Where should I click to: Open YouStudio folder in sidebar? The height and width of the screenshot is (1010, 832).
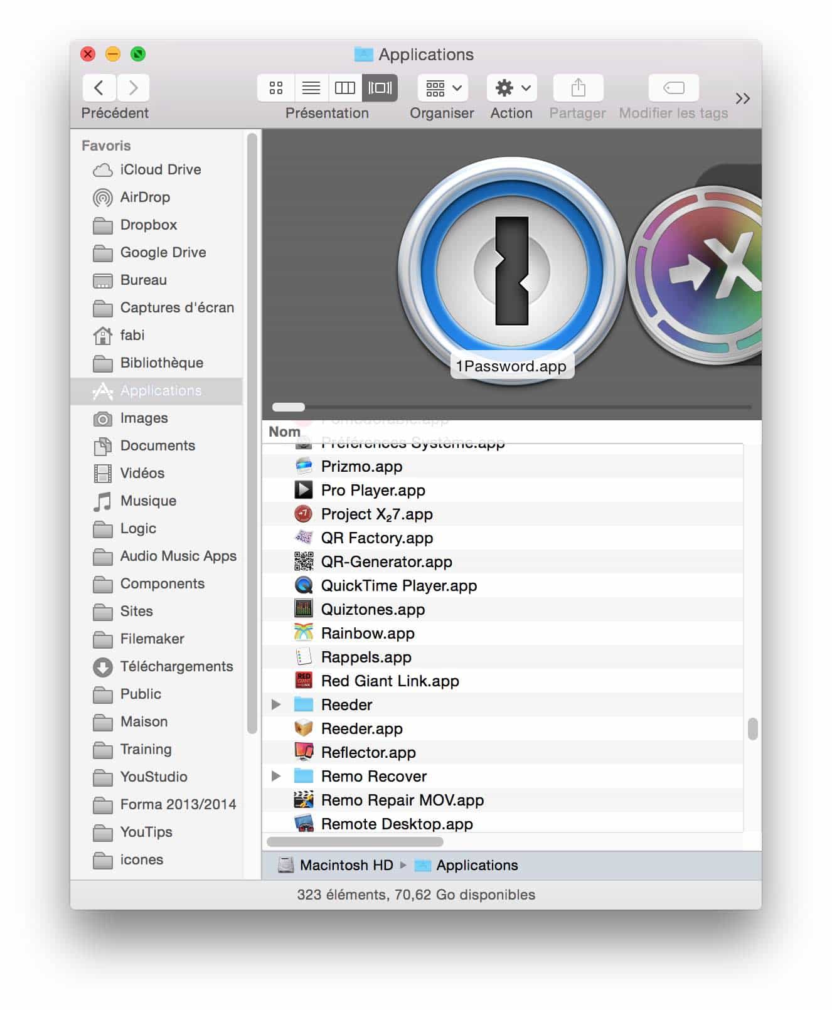pyautogui.click(x=157, y=777)
